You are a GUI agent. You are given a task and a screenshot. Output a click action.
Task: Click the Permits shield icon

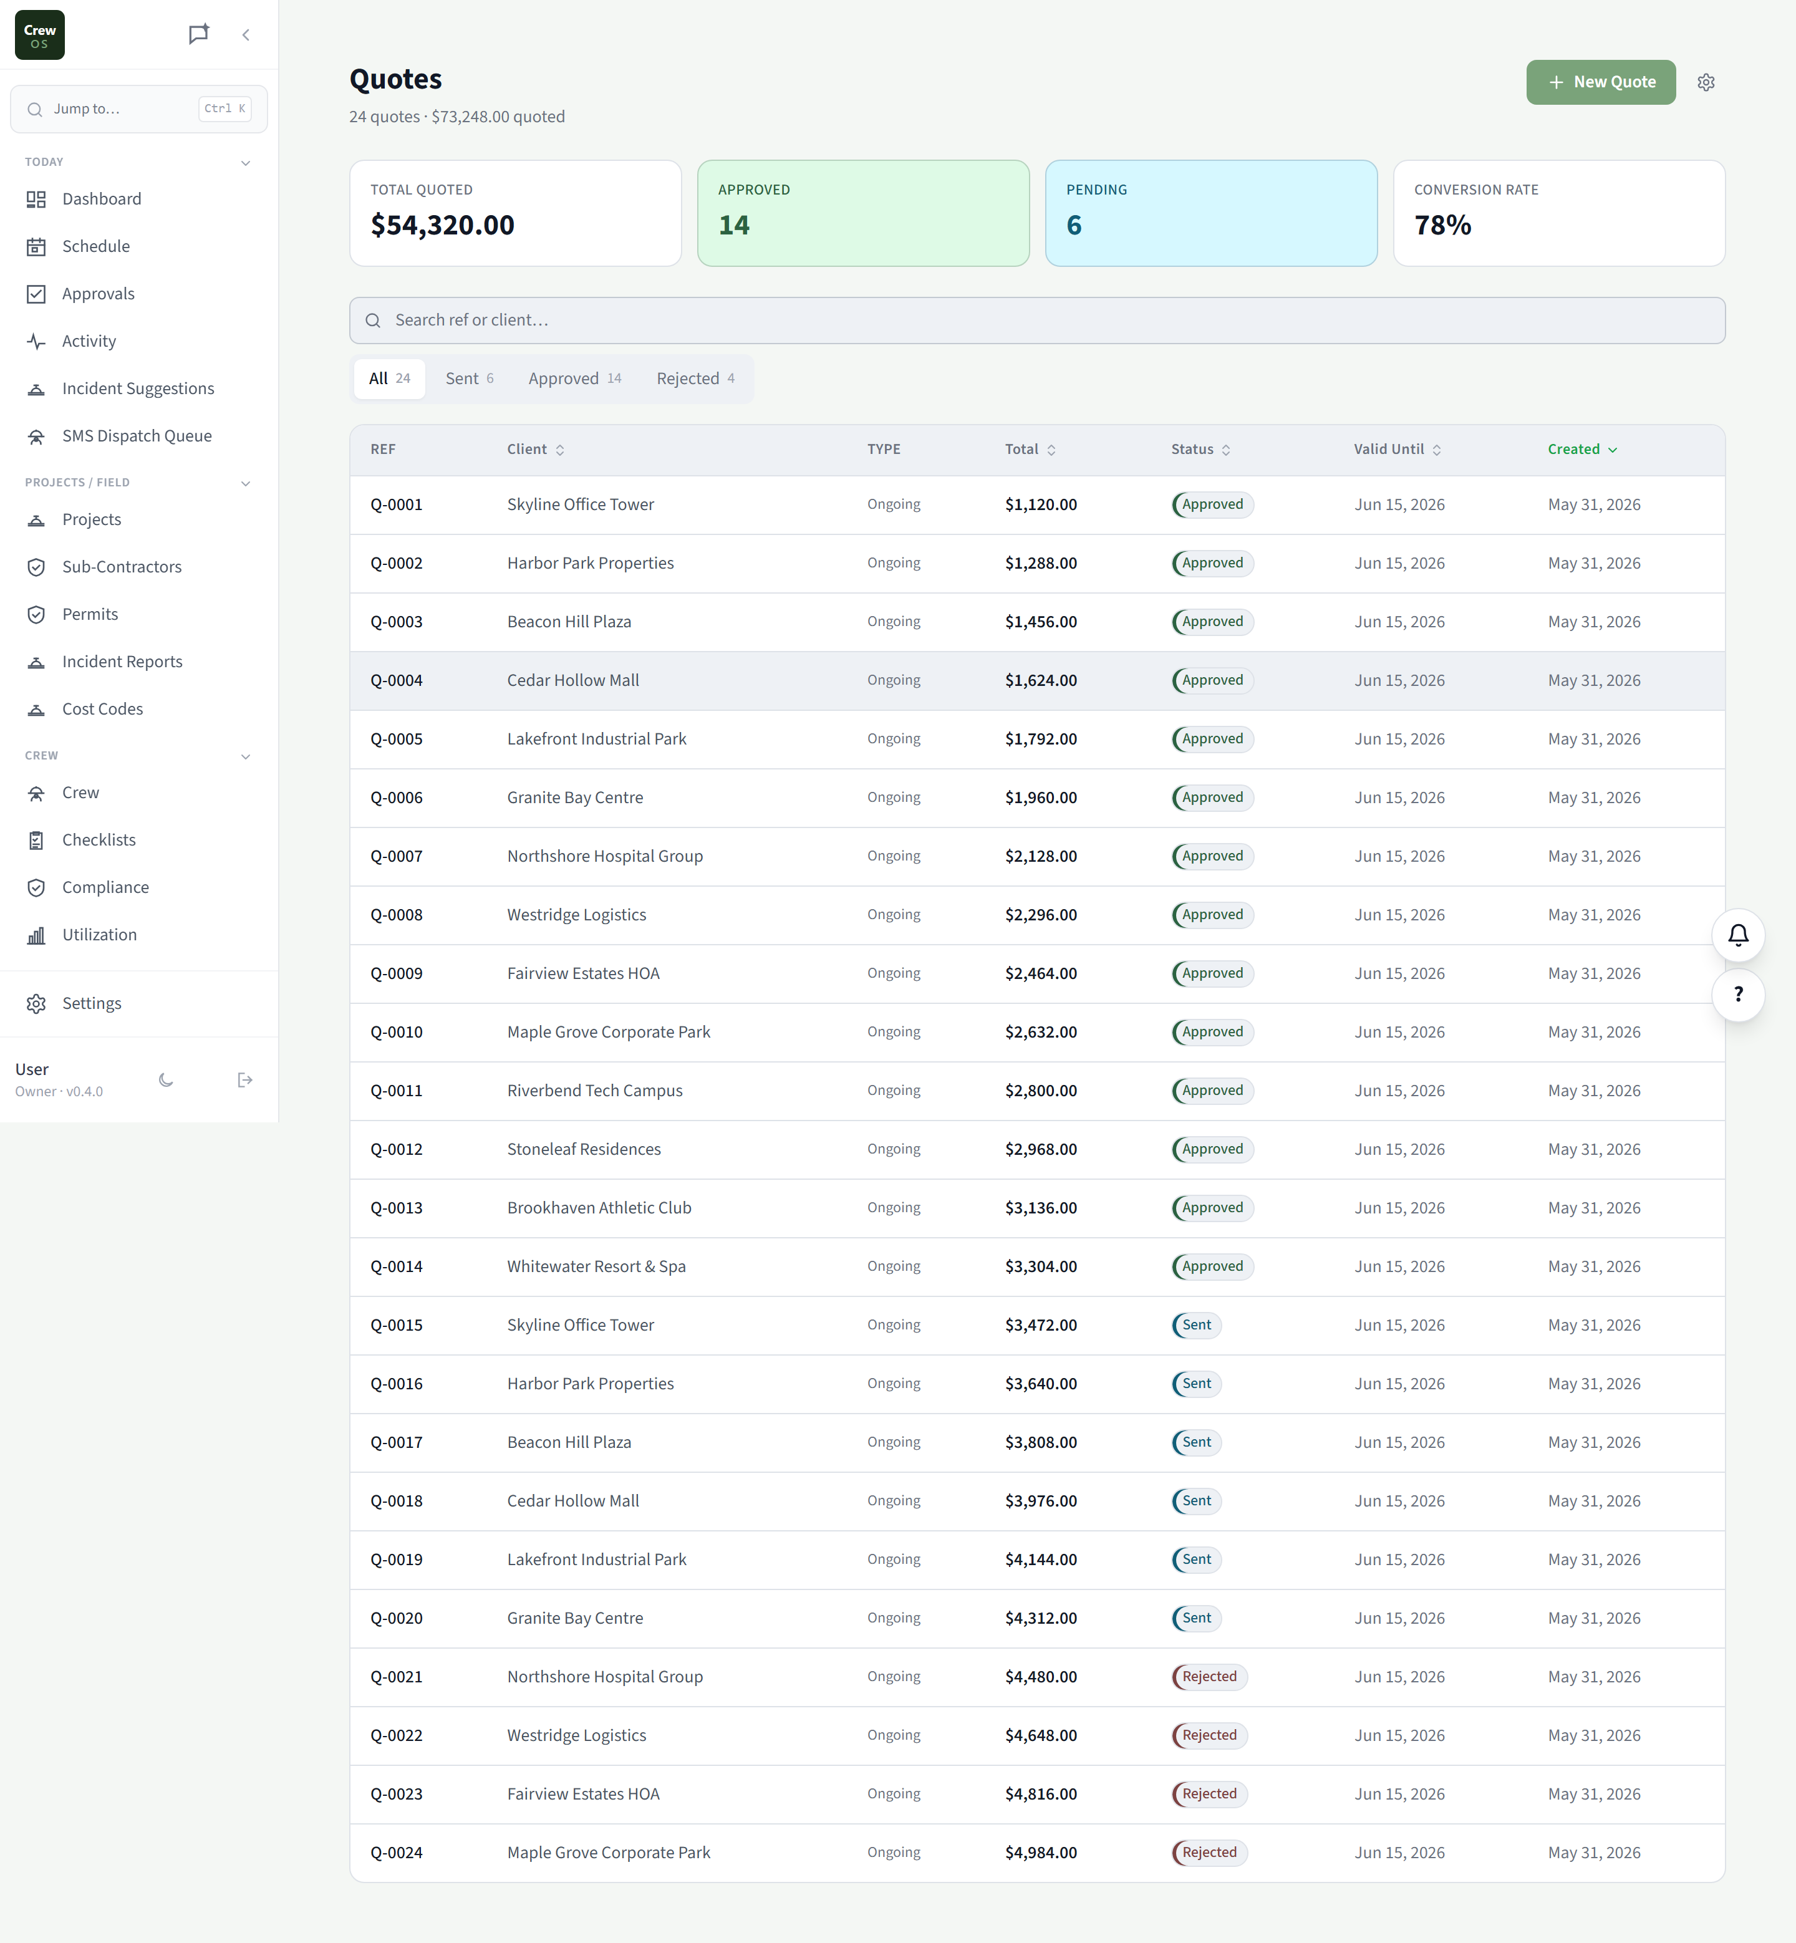[36, 614]
